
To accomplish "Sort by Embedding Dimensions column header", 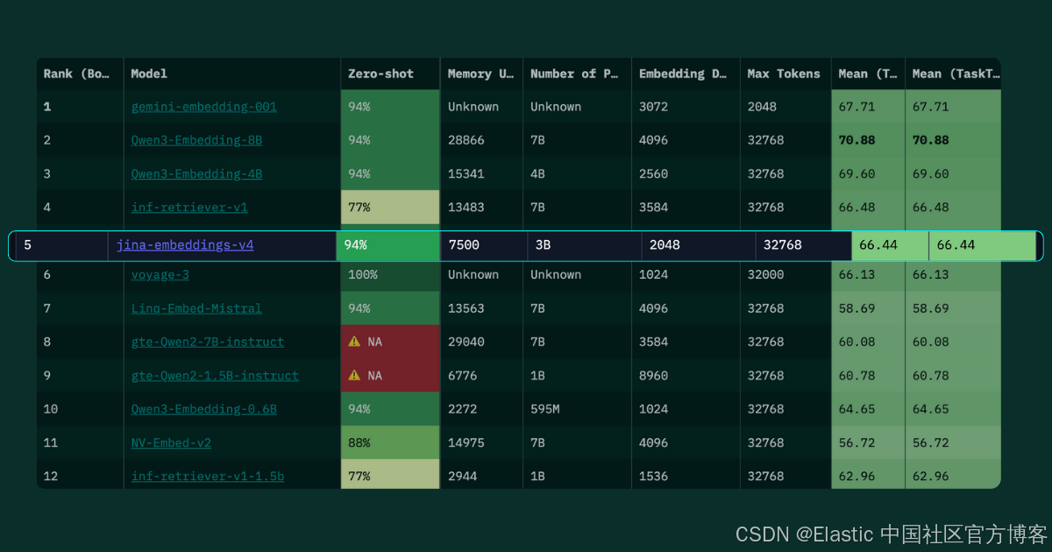I will coord(686,74).
